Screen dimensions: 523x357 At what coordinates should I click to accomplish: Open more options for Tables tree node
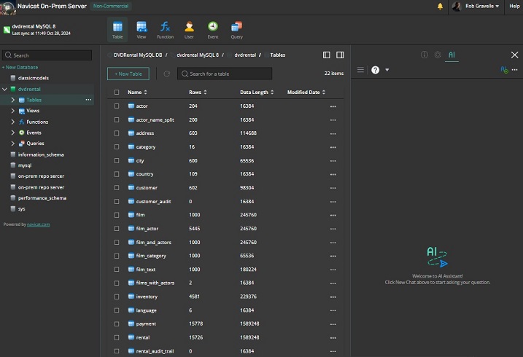pyautogui.click(x=88, y=100)
